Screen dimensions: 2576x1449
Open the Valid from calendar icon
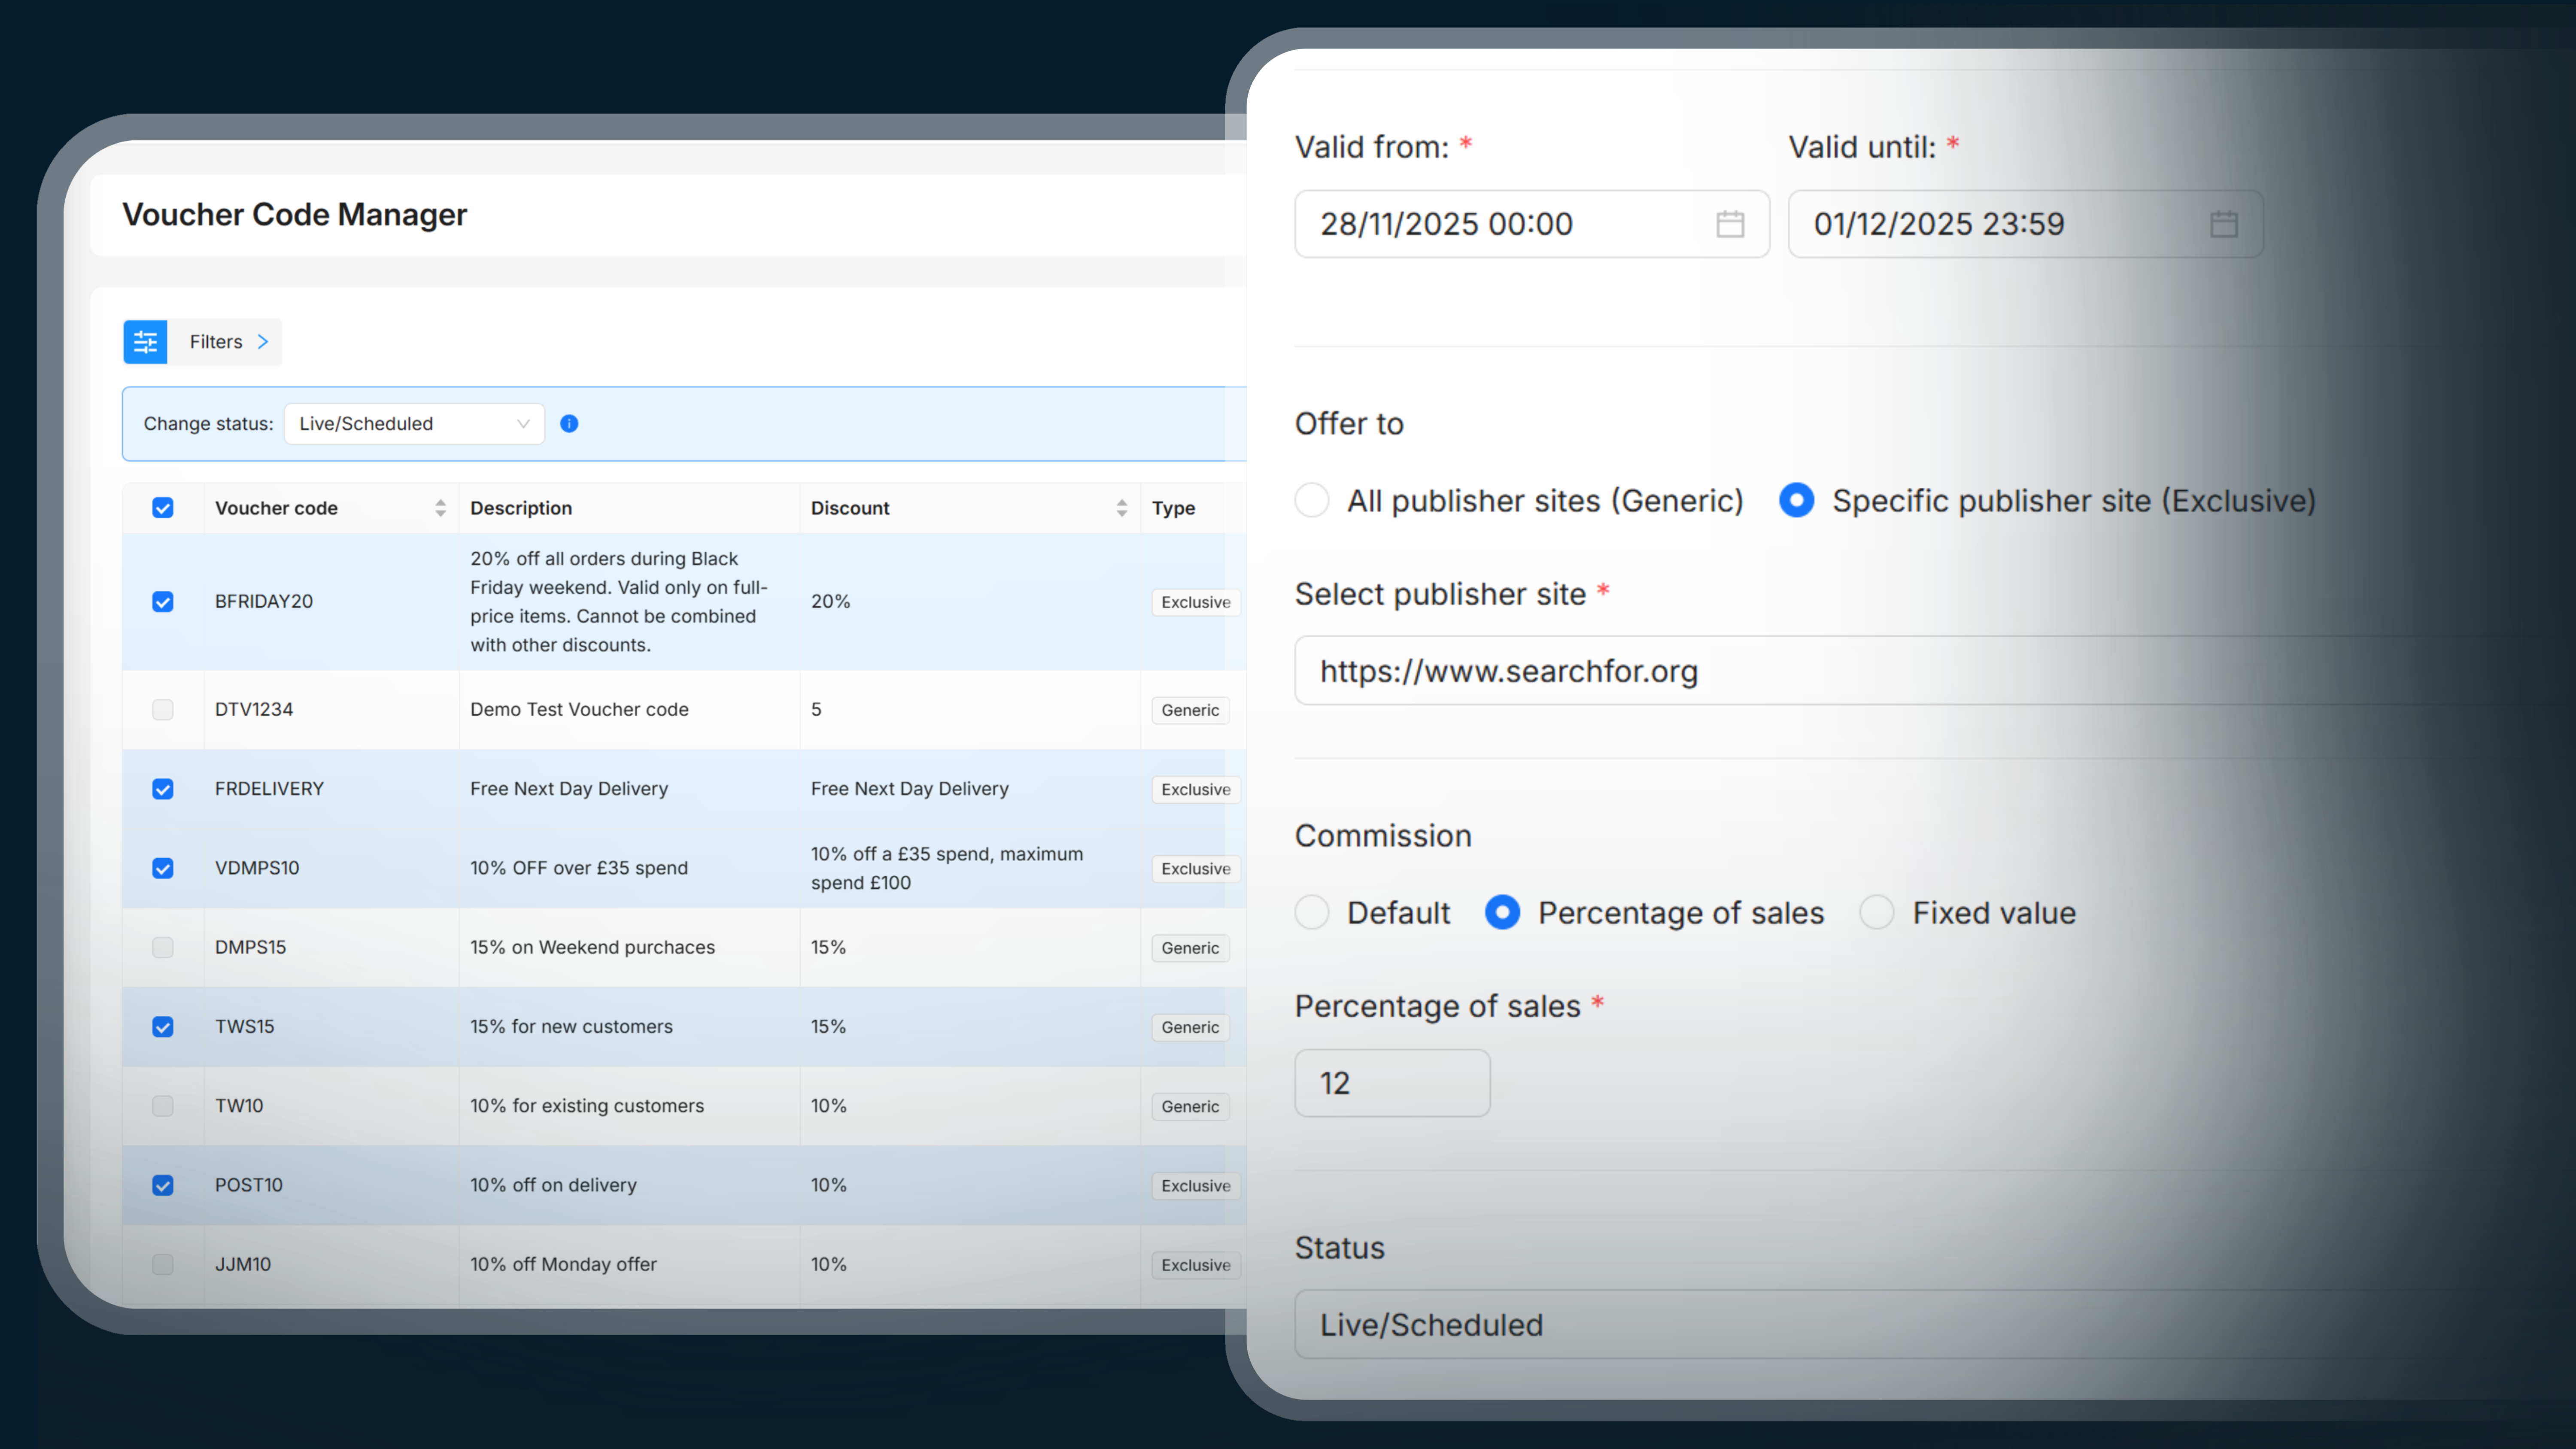click(1730, 224)
